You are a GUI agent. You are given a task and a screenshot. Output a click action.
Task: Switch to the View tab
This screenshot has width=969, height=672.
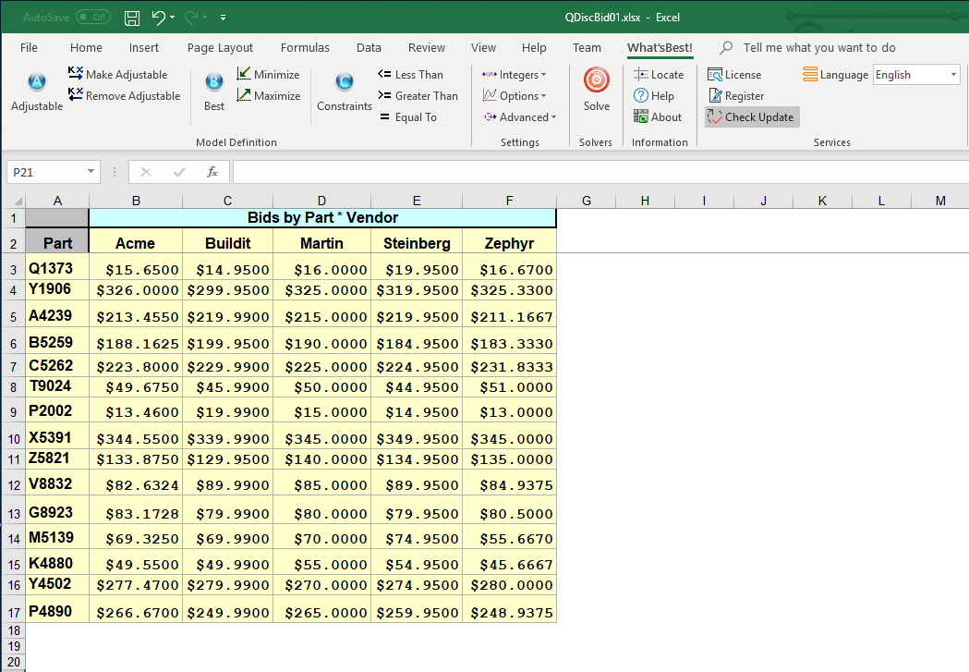click(483, 47)
